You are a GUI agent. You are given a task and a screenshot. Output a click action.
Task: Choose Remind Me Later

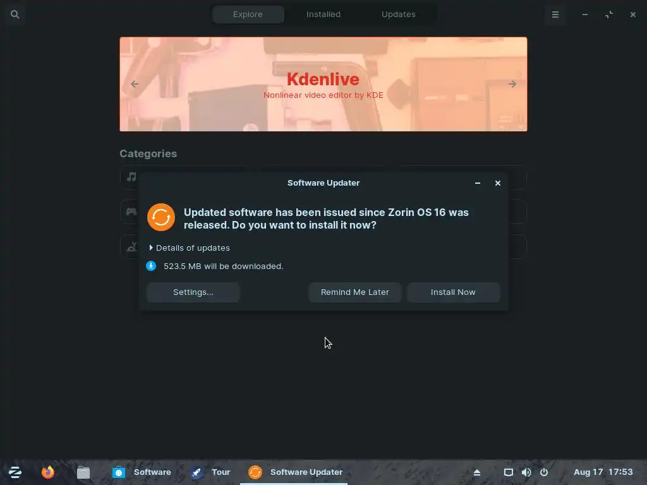point(355,292)
